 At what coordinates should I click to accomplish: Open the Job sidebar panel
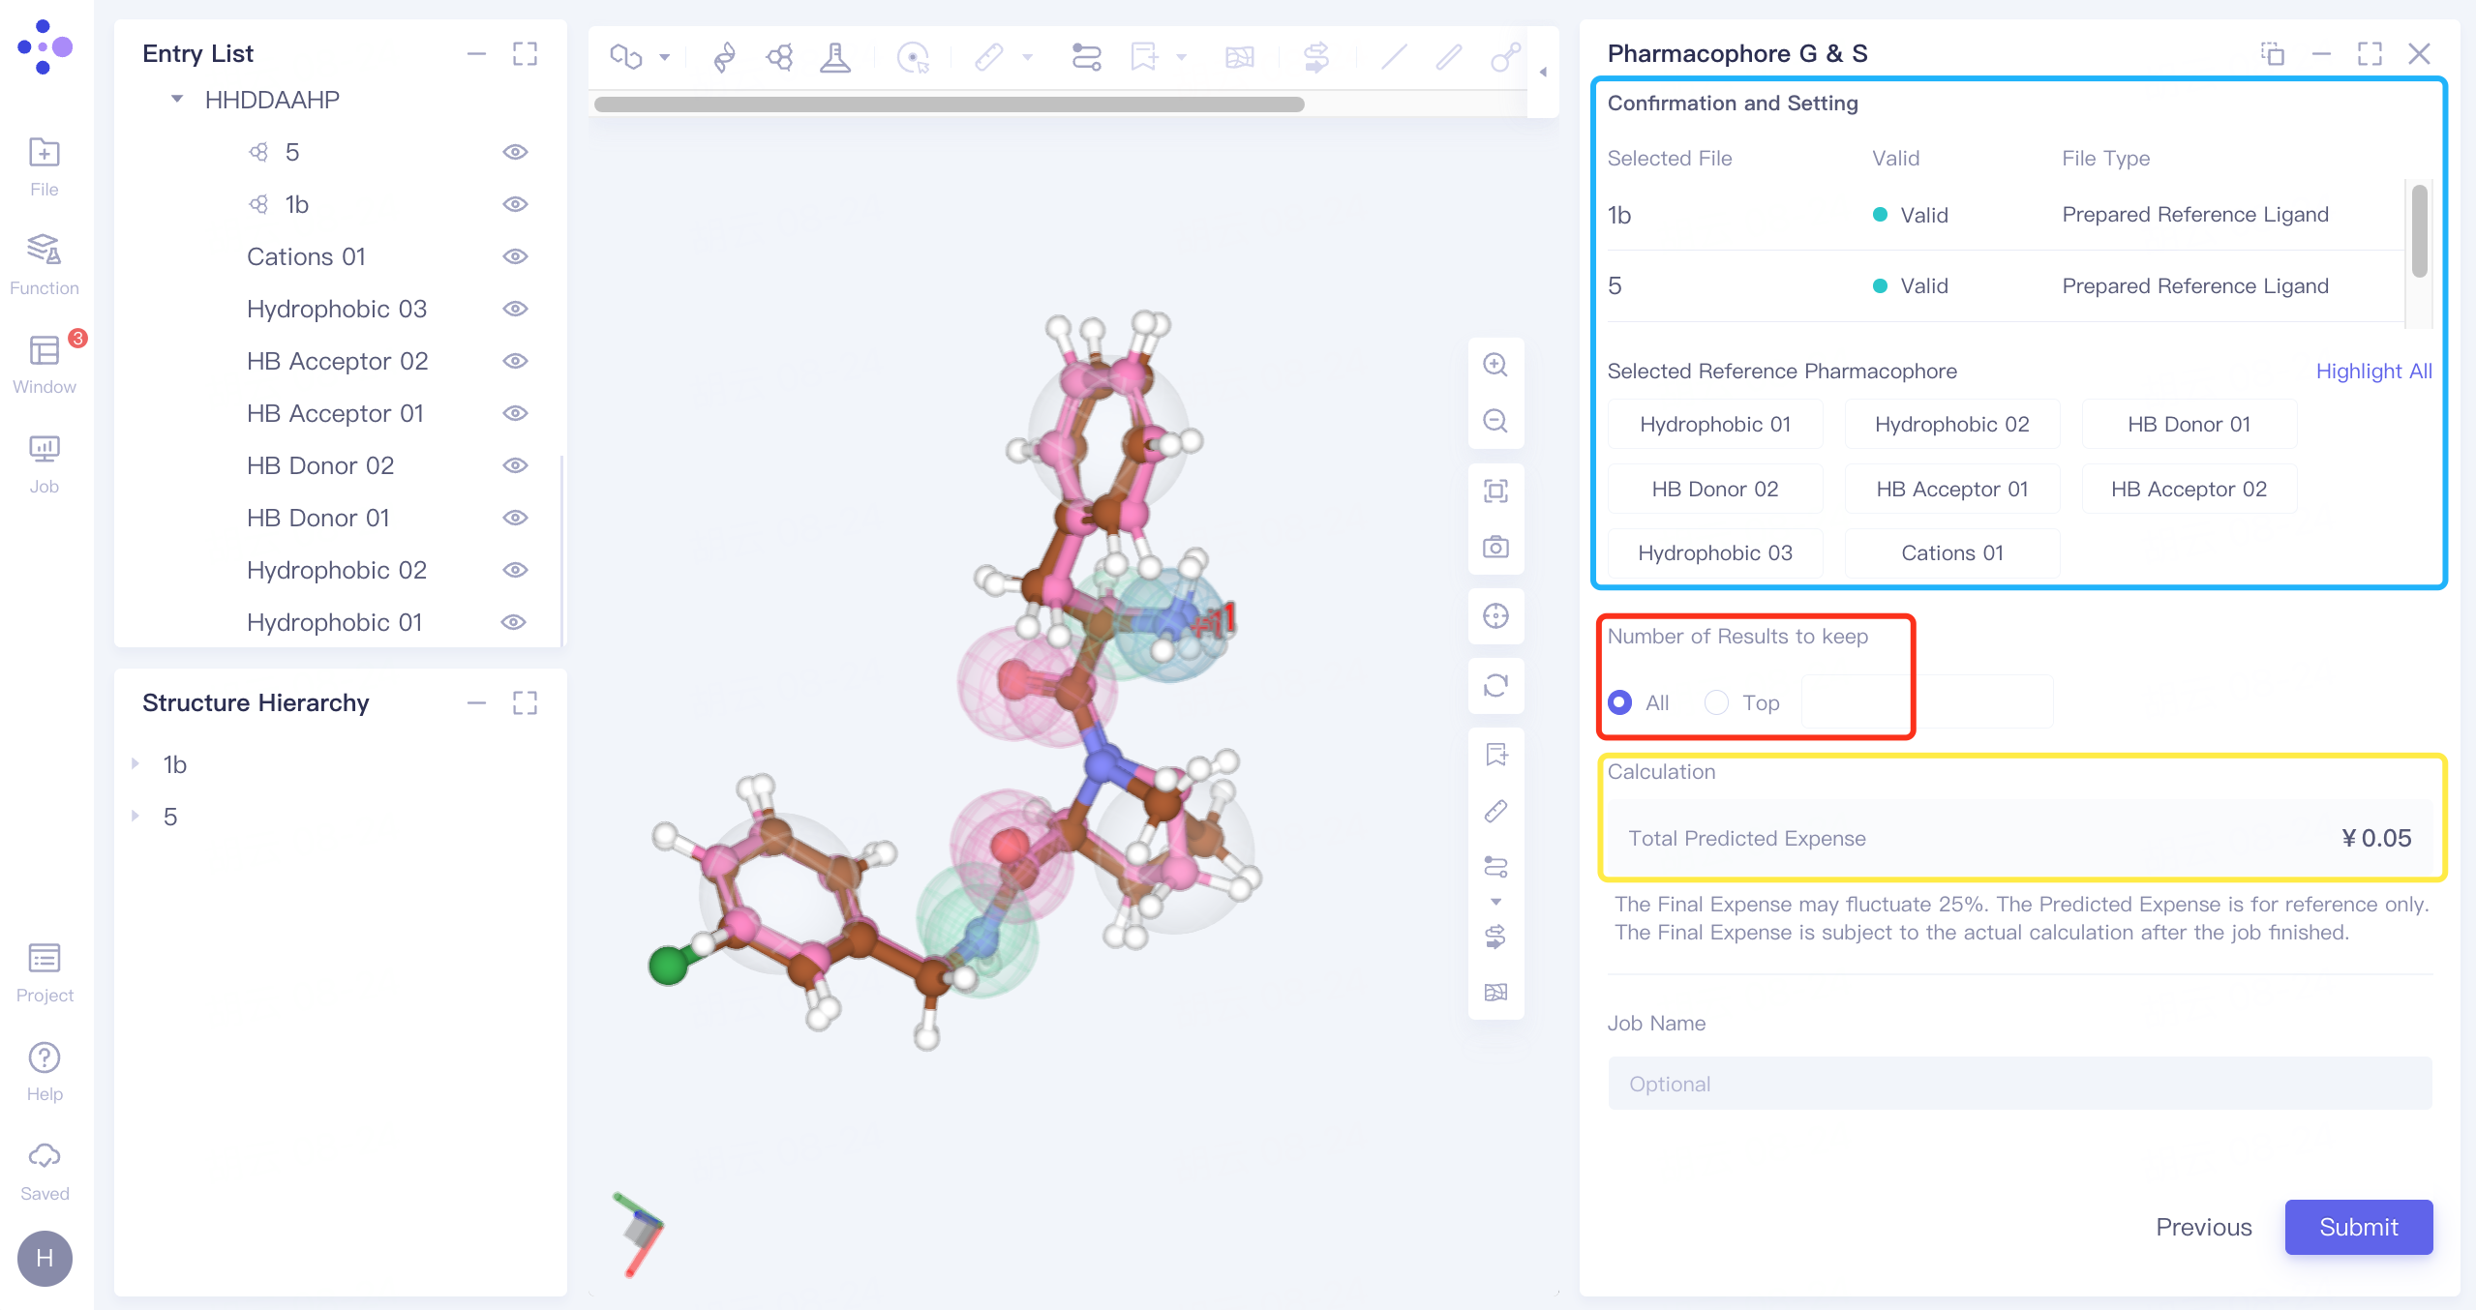pyautogui.click(x=44, y=463)
